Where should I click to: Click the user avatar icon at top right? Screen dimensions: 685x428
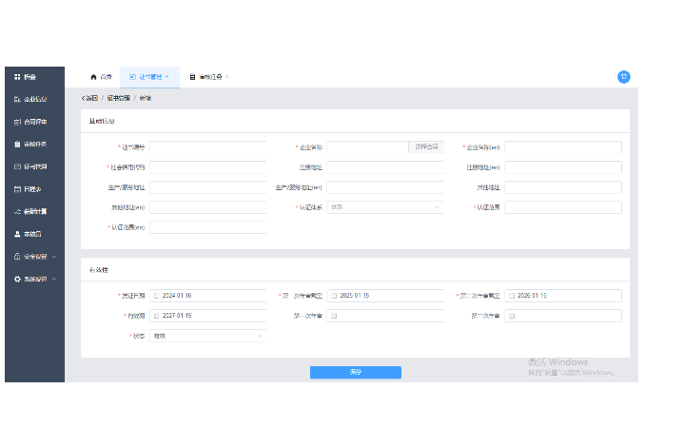[623, 76]
